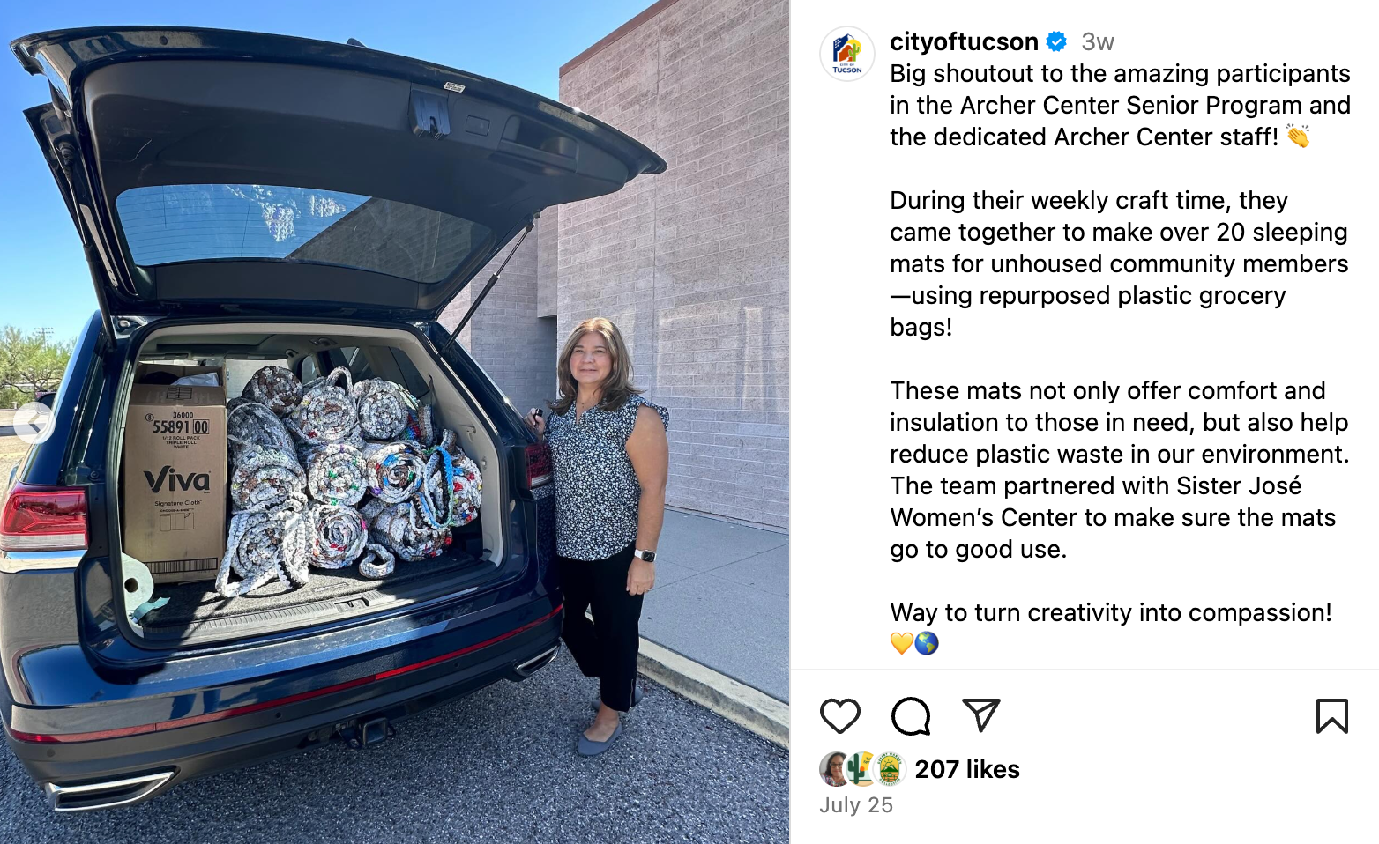This screenshot has width=1379, height=844.
Task: Open the City of Tucson profile picture
Action: [846, 54]
